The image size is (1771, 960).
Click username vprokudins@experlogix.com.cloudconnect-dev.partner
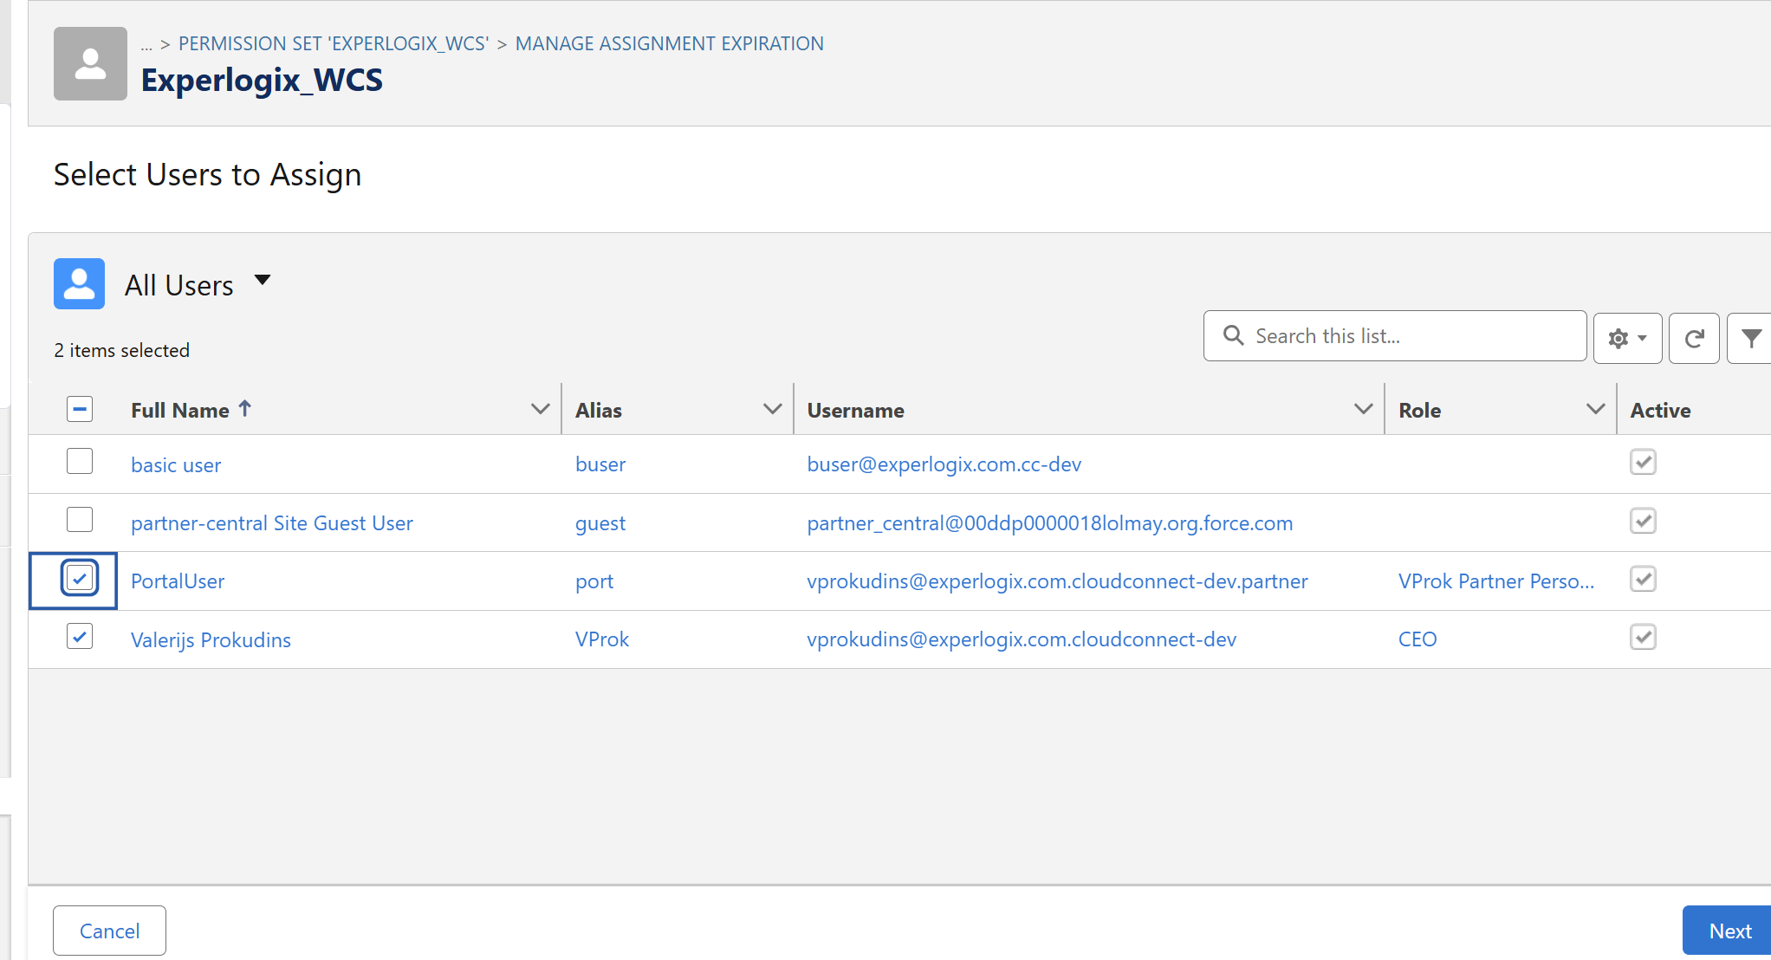tap(1057, 581)
